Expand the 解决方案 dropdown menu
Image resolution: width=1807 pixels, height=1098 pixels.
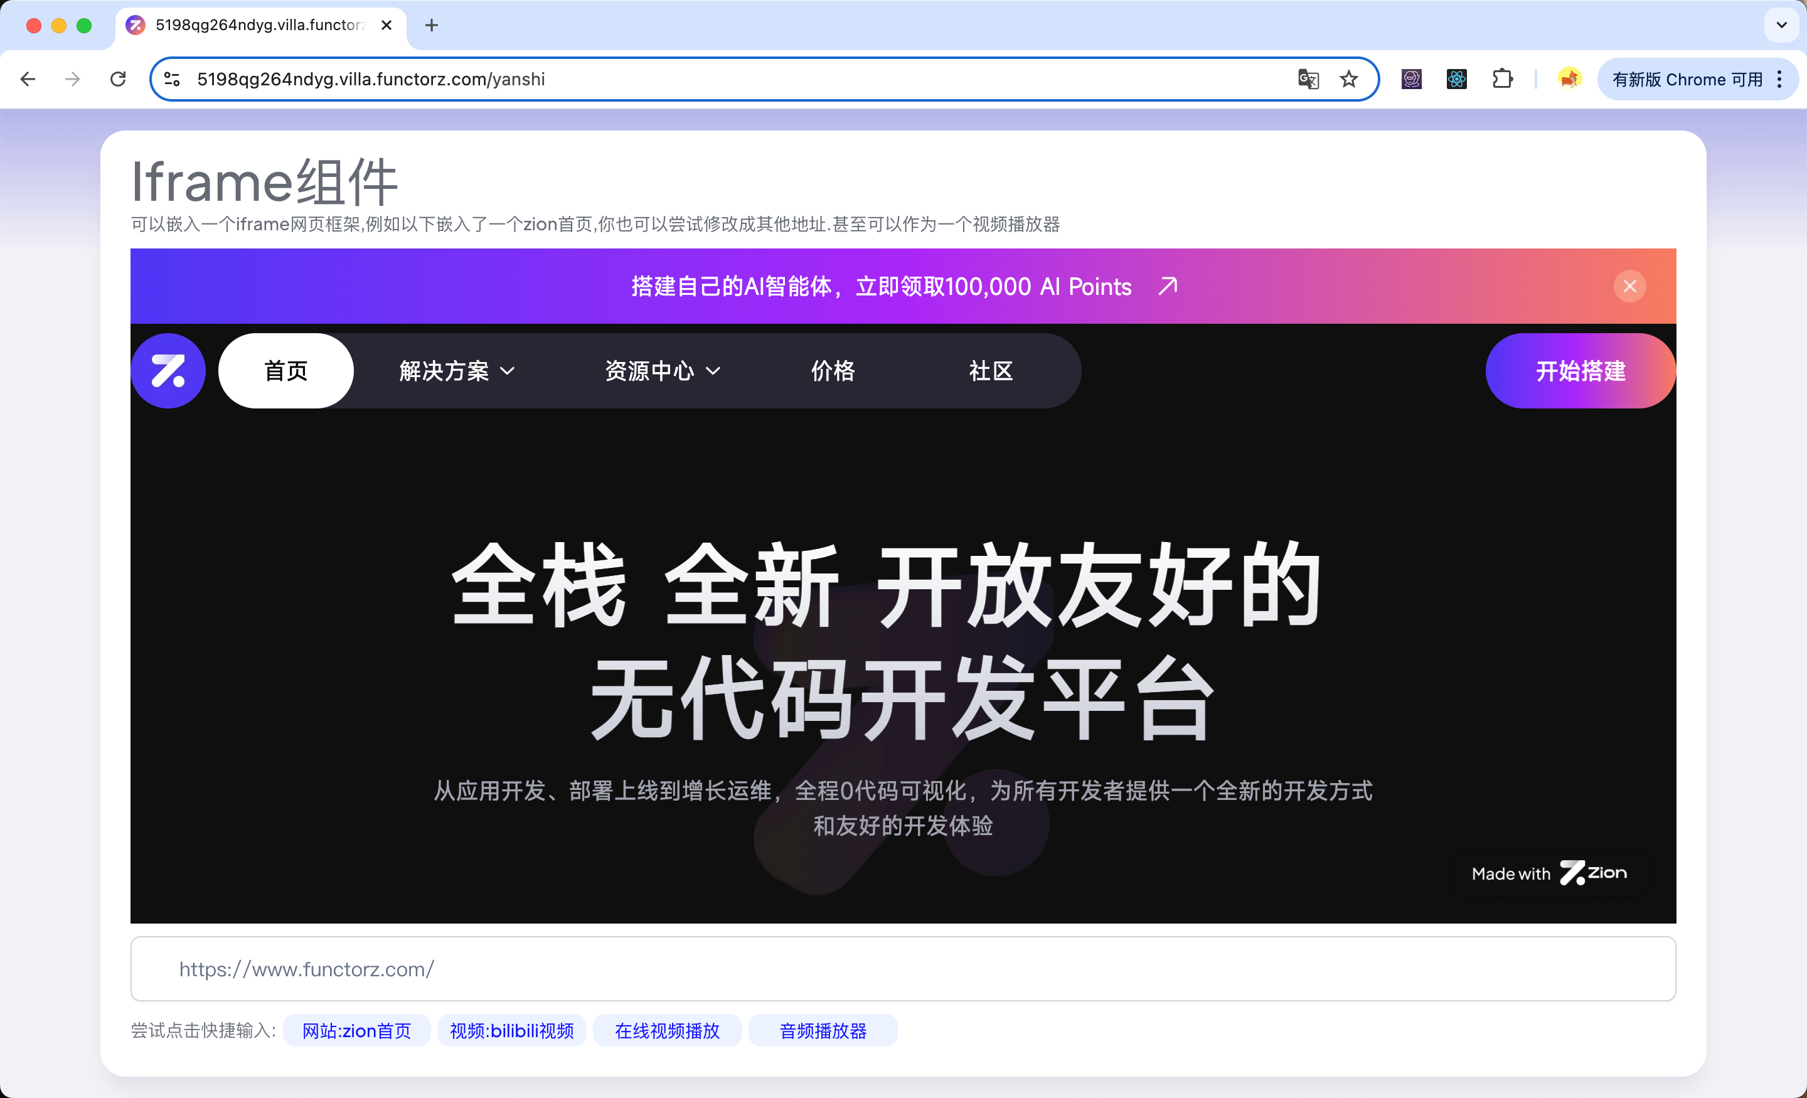click(456, 371)
